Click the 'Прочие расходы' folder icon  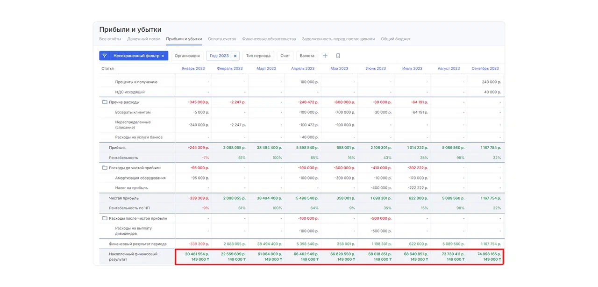[x=105, y=102]
